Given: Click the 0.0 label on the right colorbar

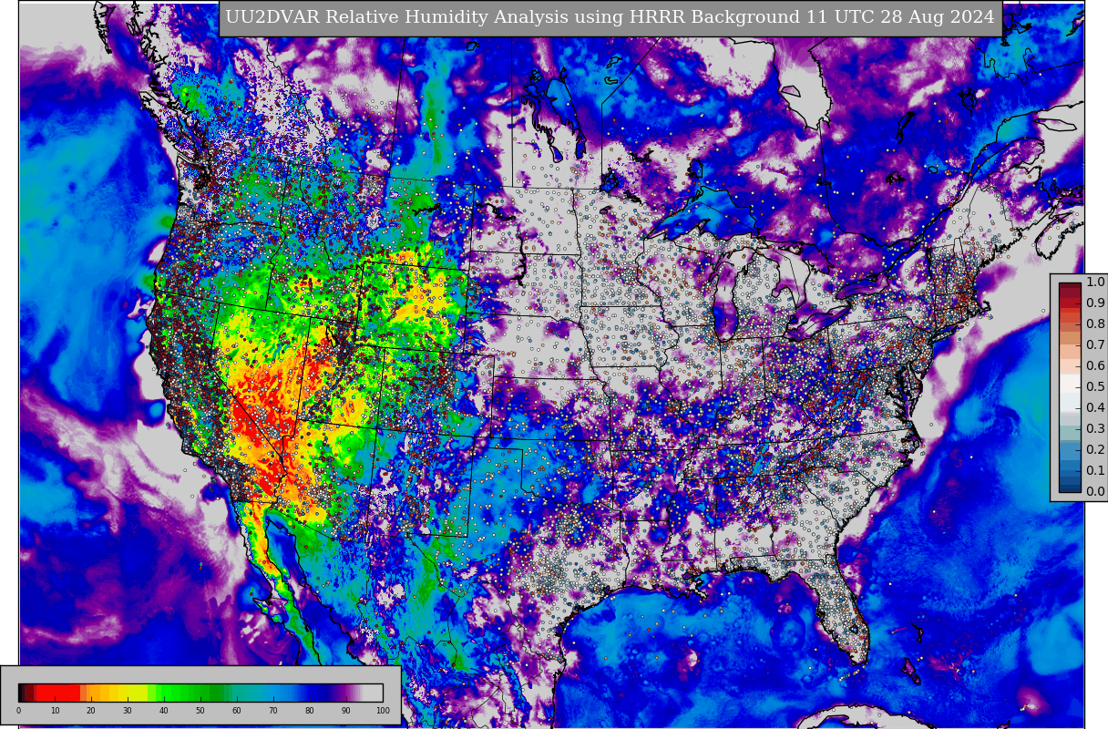Looking at the screenshot, I should [1095, 491].
